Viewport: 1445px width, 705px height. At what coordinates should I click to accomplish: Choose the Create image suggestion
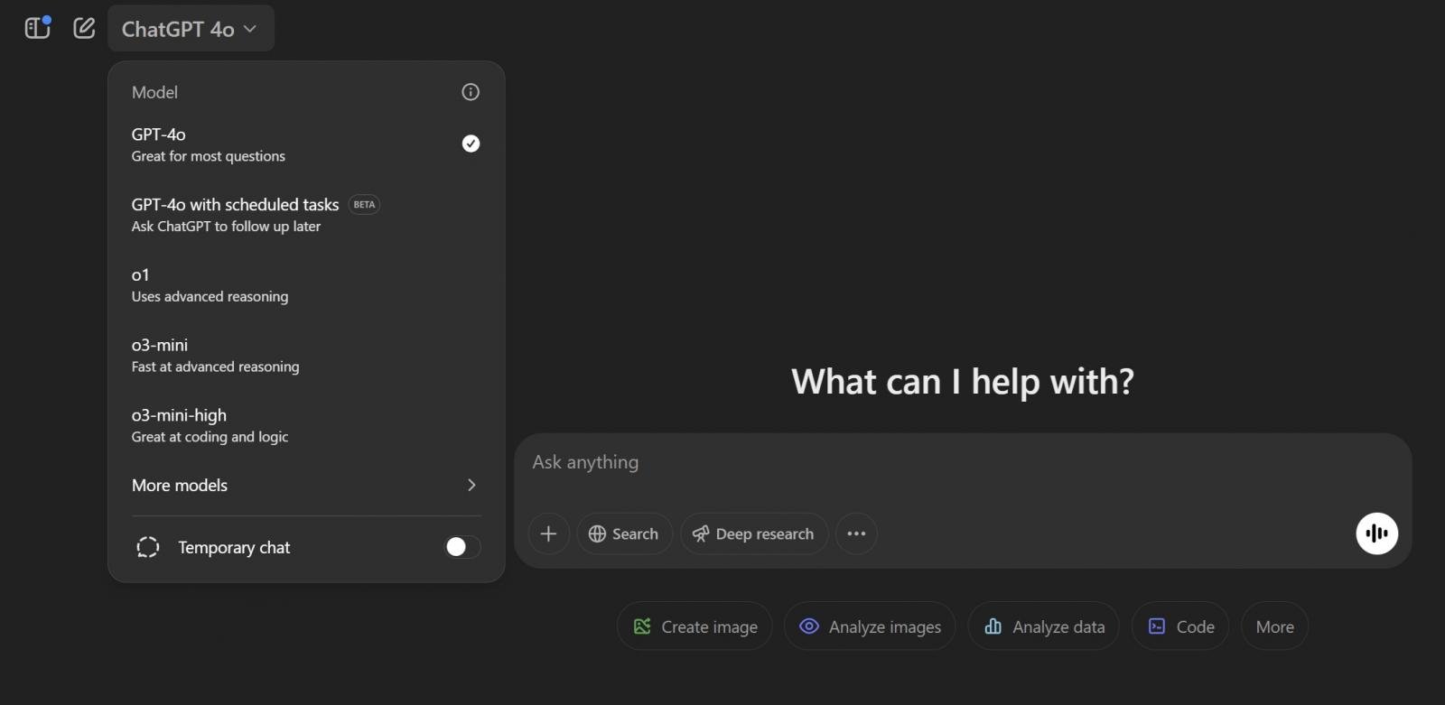(695, 626)
